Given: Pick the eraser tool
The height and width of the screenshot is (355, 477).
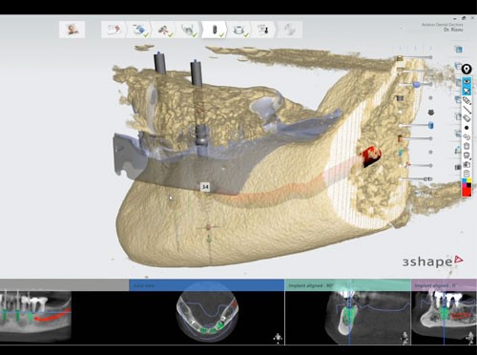Looking at the screenshot, I should 467,118.
